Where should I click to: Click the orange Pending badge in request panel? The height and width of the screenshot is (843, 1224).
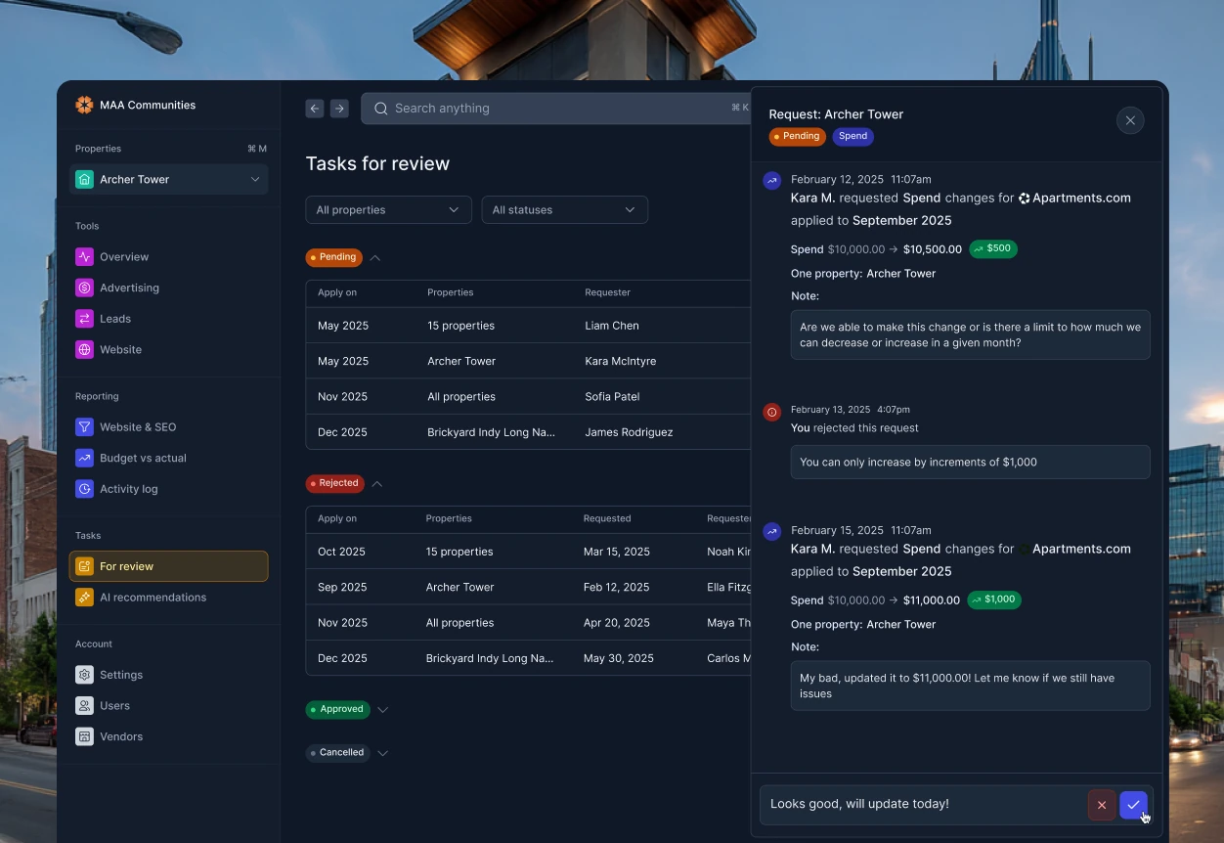[798, 137]
